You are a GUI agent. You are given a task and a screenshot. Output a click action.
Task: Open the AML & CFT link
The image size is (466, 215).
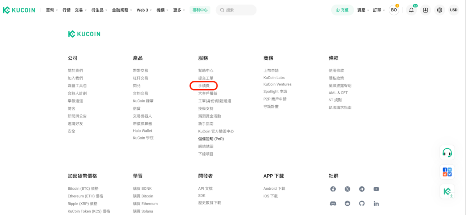338,93
